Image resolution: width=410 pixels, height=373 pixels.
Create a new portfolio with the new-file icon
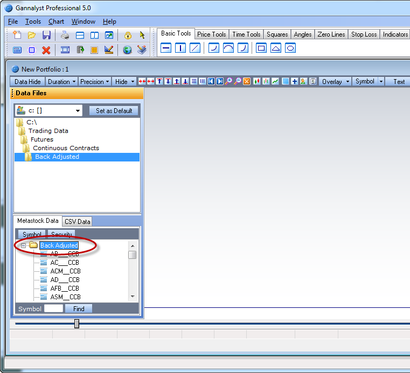pyautogui.click(x=17, y=35)
